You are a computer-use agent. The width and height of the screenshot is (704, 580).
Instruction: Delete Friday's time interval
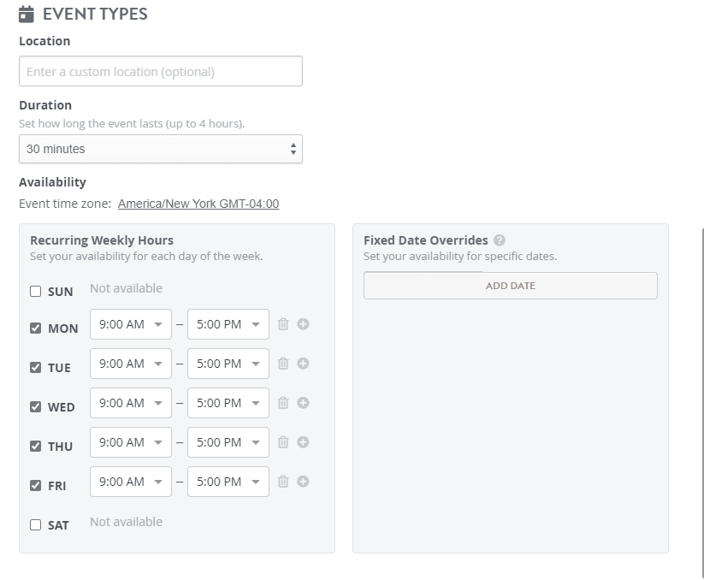(x=283, y=482)
